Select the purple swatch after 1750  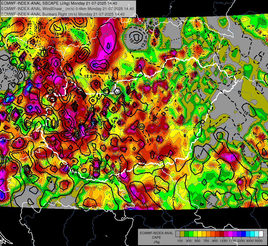tap(235, 234)
